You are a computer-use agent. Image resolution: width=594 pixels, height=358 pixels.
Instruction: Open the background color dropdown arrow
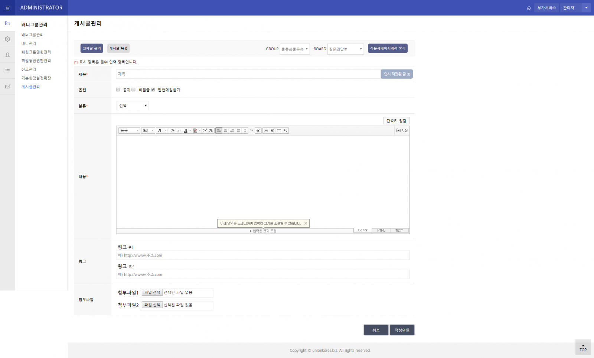(x=200, y=130)
